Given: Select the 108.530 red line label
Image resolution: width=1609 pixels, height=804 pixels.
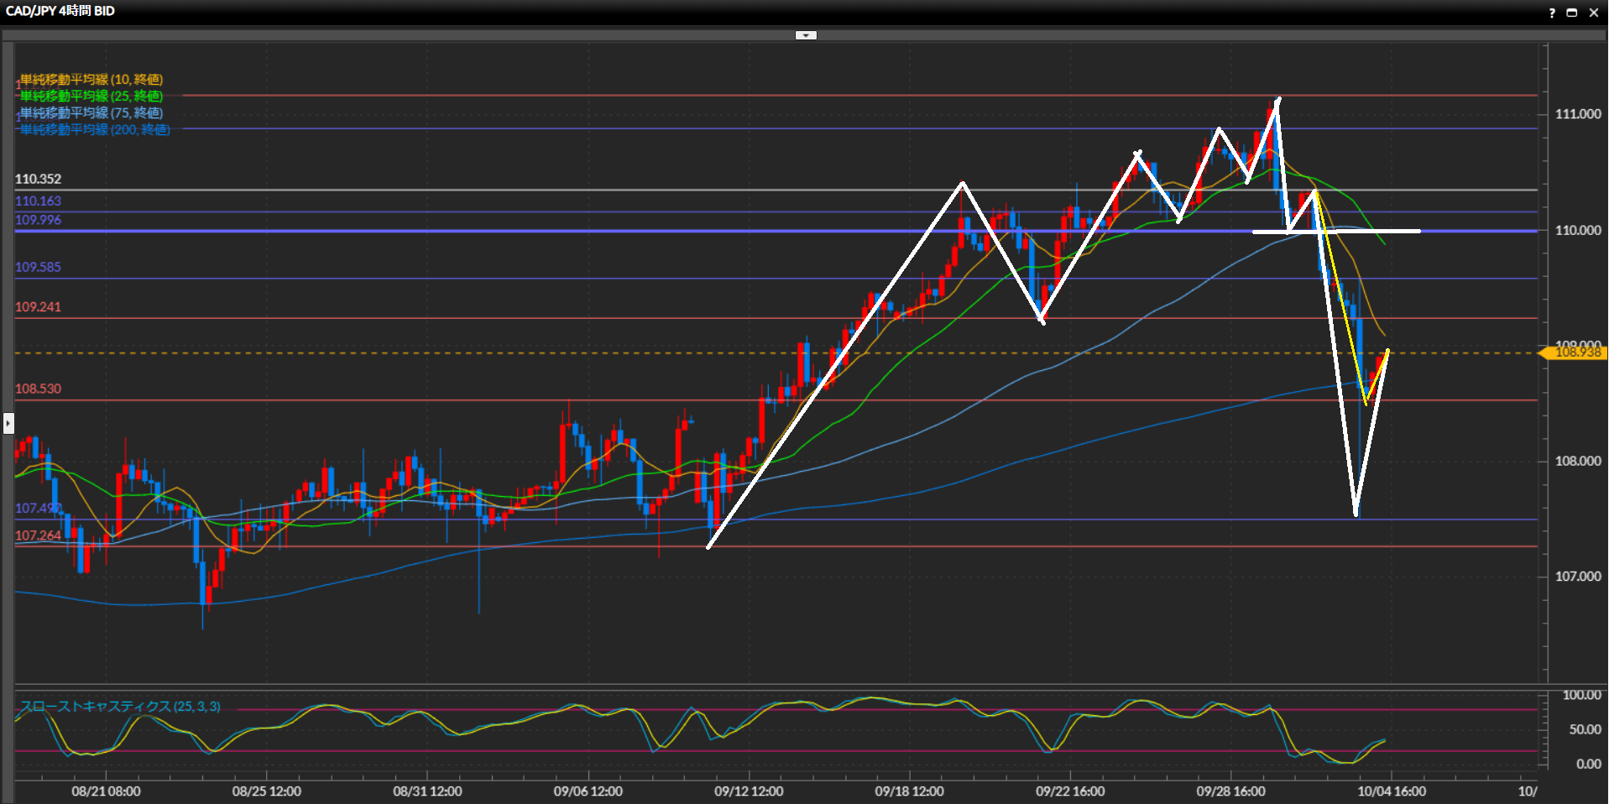Looking at the screenshot, I should [39, 389].
